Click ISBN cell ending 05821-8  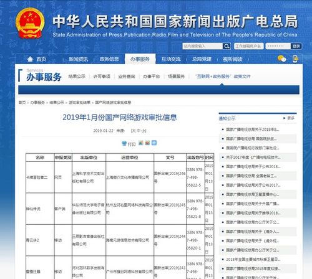point(195,209)
